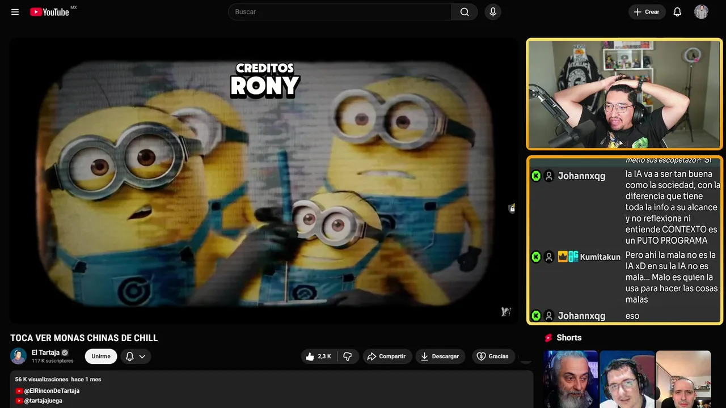The image size is (726, 408).
Task: Click the crown badge next to Kumitakun
Action: [x=563, y=257]
